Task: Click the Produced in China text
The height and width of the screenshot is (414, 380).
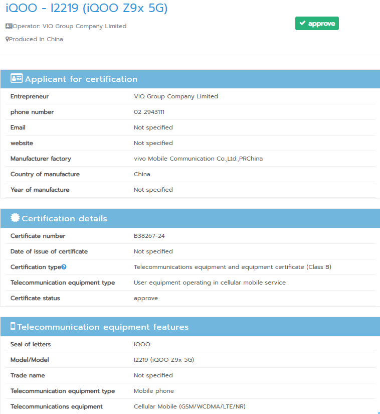Action: click(x=36, y=39)
